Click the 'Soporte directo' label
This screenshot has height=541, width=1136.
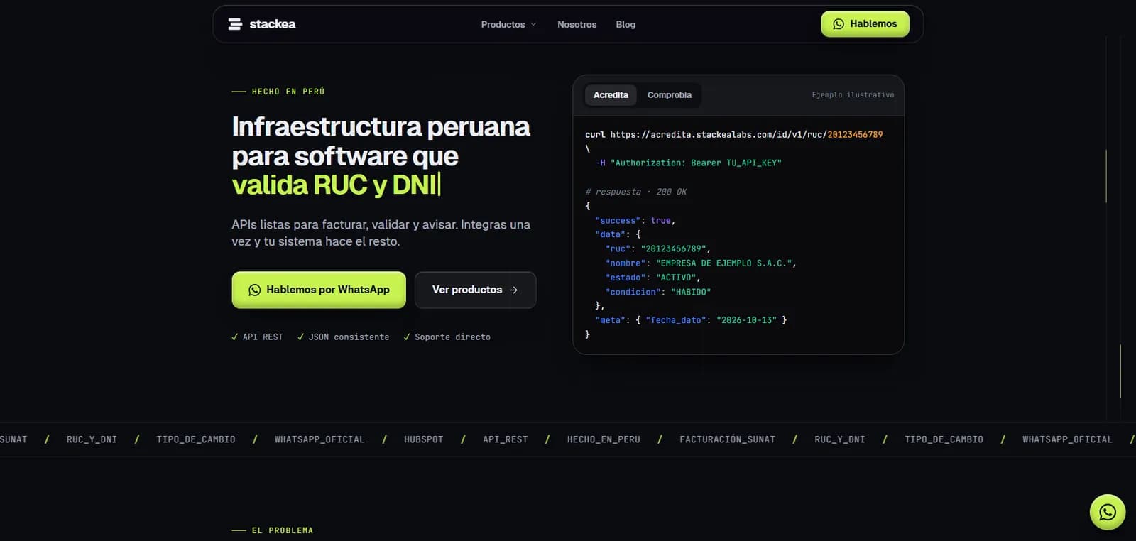(447, 337)
